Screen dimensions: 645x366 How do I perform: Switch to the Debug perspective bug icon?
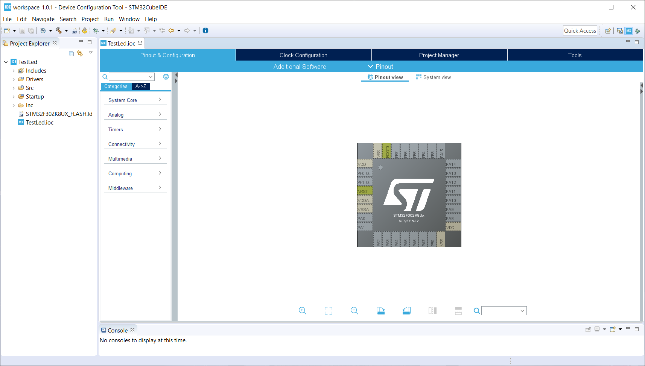point(637,31)
